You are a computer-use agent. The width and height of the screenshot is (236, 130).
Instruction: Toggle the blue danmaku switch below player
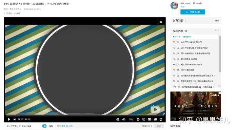click(45, 126)
